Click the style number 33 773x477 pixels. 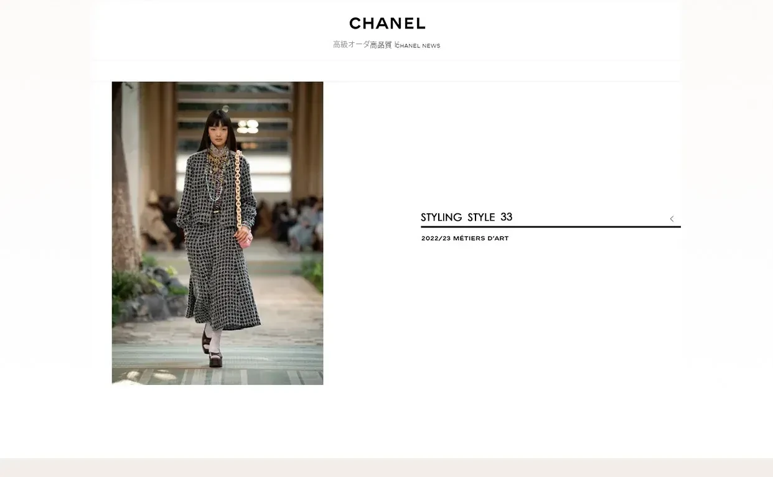tap(506, 216)
